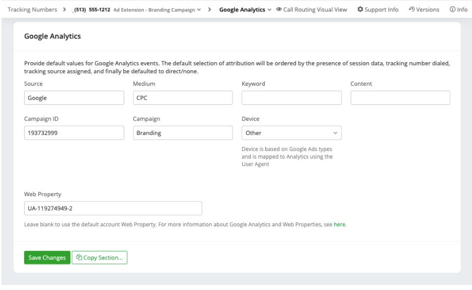The image size is (472, 290).
Task: Open the Google Analytics breadcrumb dropdown
Action: coord(270,10)
